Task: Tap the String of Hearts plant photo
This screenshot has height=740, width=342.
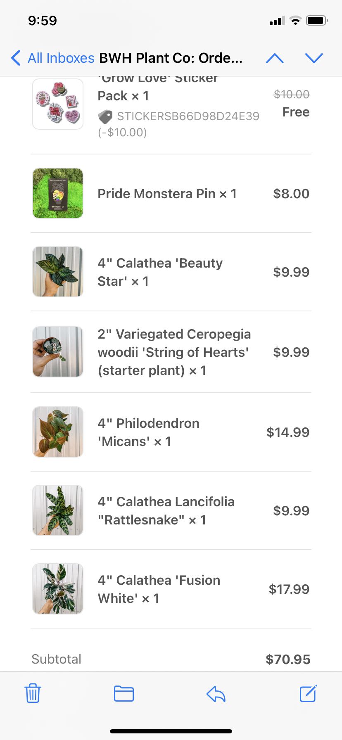Action: [58, 352]
